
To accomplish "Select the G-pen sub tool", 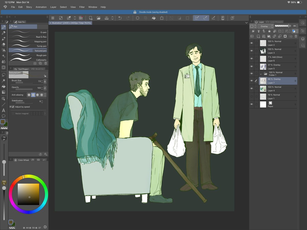I will point(28,32).
